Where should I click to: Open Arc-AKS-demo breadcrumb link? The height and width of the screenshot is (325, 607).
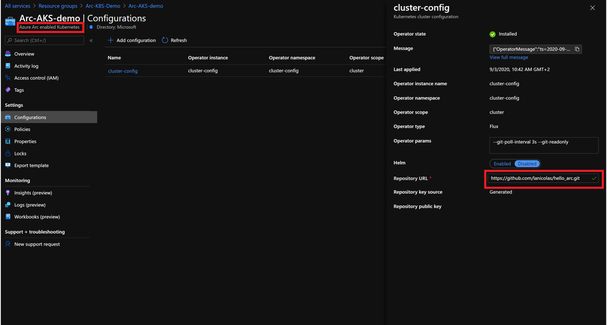[146, 6]
